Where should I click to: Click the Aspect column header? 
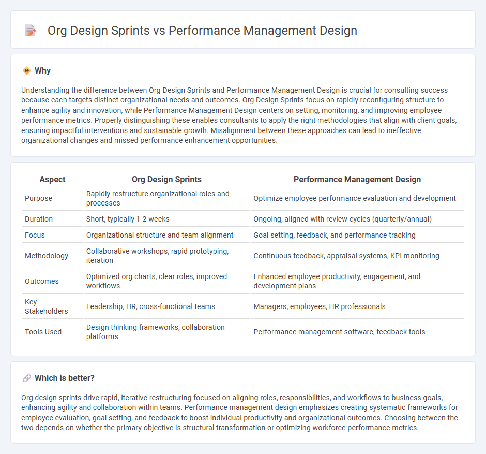point(52,179)
